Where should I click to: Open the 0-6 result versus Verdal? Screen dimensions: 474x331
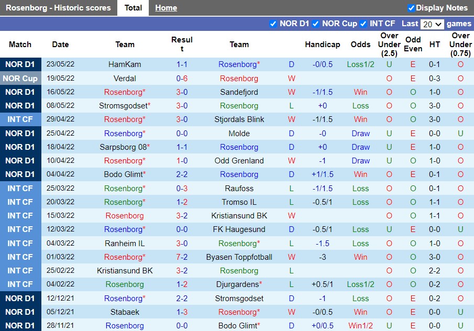(x=182, y=79)
